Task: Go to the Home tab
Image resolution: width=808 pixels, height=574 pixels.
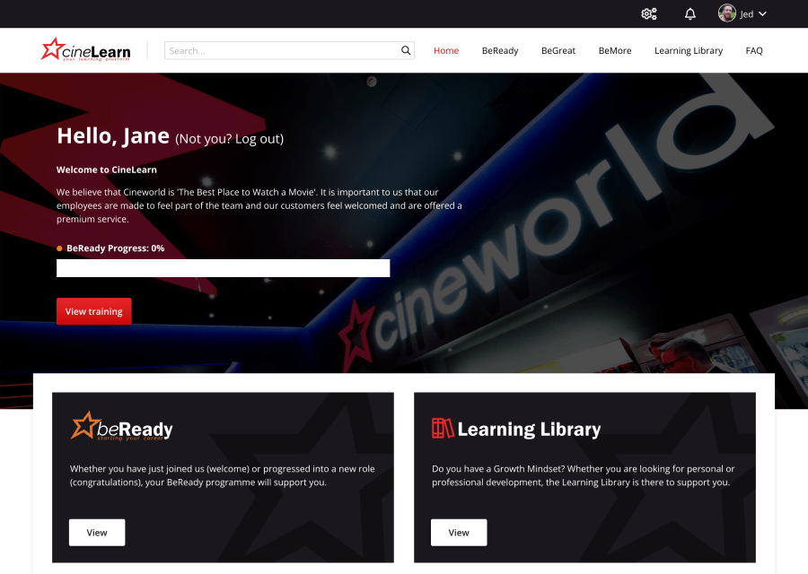Action: 445,50
